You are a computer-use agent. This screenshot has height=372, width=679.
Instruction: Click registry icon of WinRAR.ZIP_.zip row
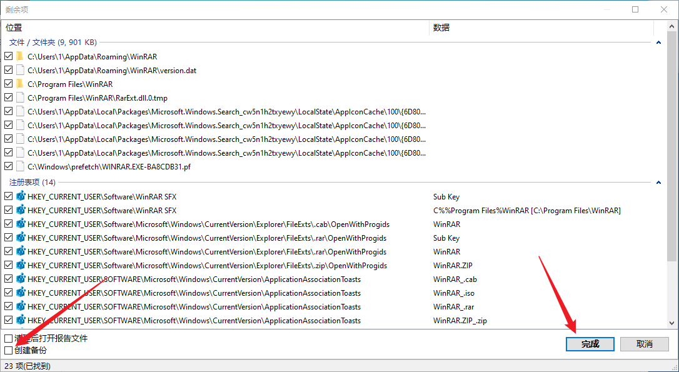click(21, 321)
